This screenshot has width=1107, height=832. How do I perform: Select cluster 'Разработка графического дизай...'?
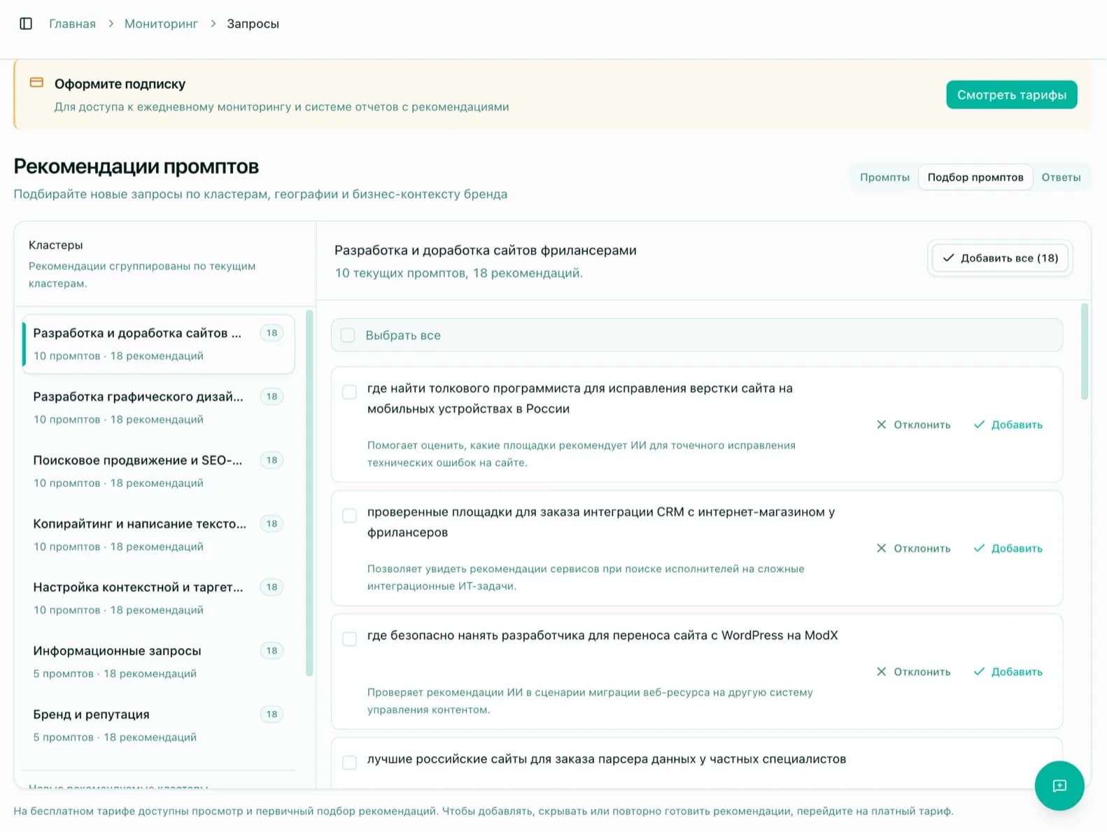click(x=158, y=407)
